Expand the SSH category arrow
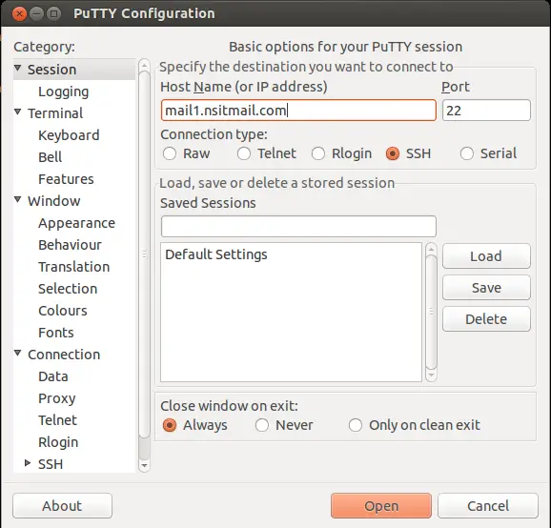Viewport: 551px width, 528px height. coord(28,463)
